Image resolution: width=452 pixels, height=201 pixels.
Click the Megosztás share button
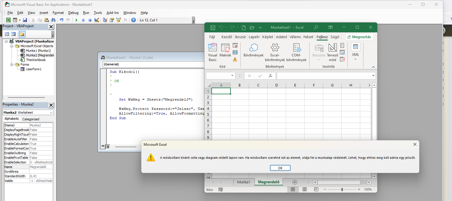tap(359, 37)
